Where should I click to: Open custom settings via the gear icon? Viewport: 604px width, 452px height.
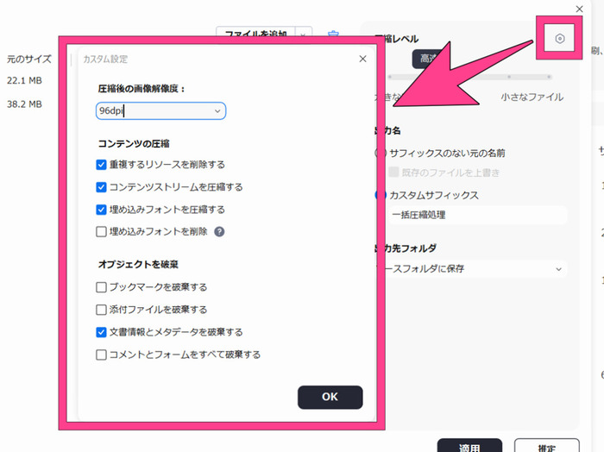(x=560, y=39)
